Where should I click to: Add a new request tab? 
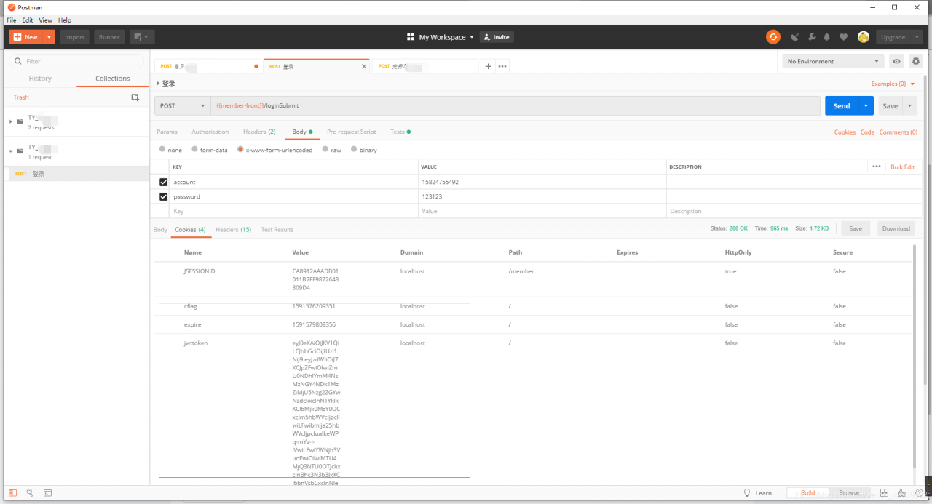(x=488, y=66)
